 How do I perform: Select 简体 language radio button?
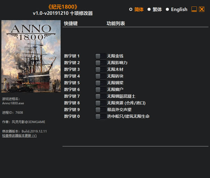tap(131, 9)
